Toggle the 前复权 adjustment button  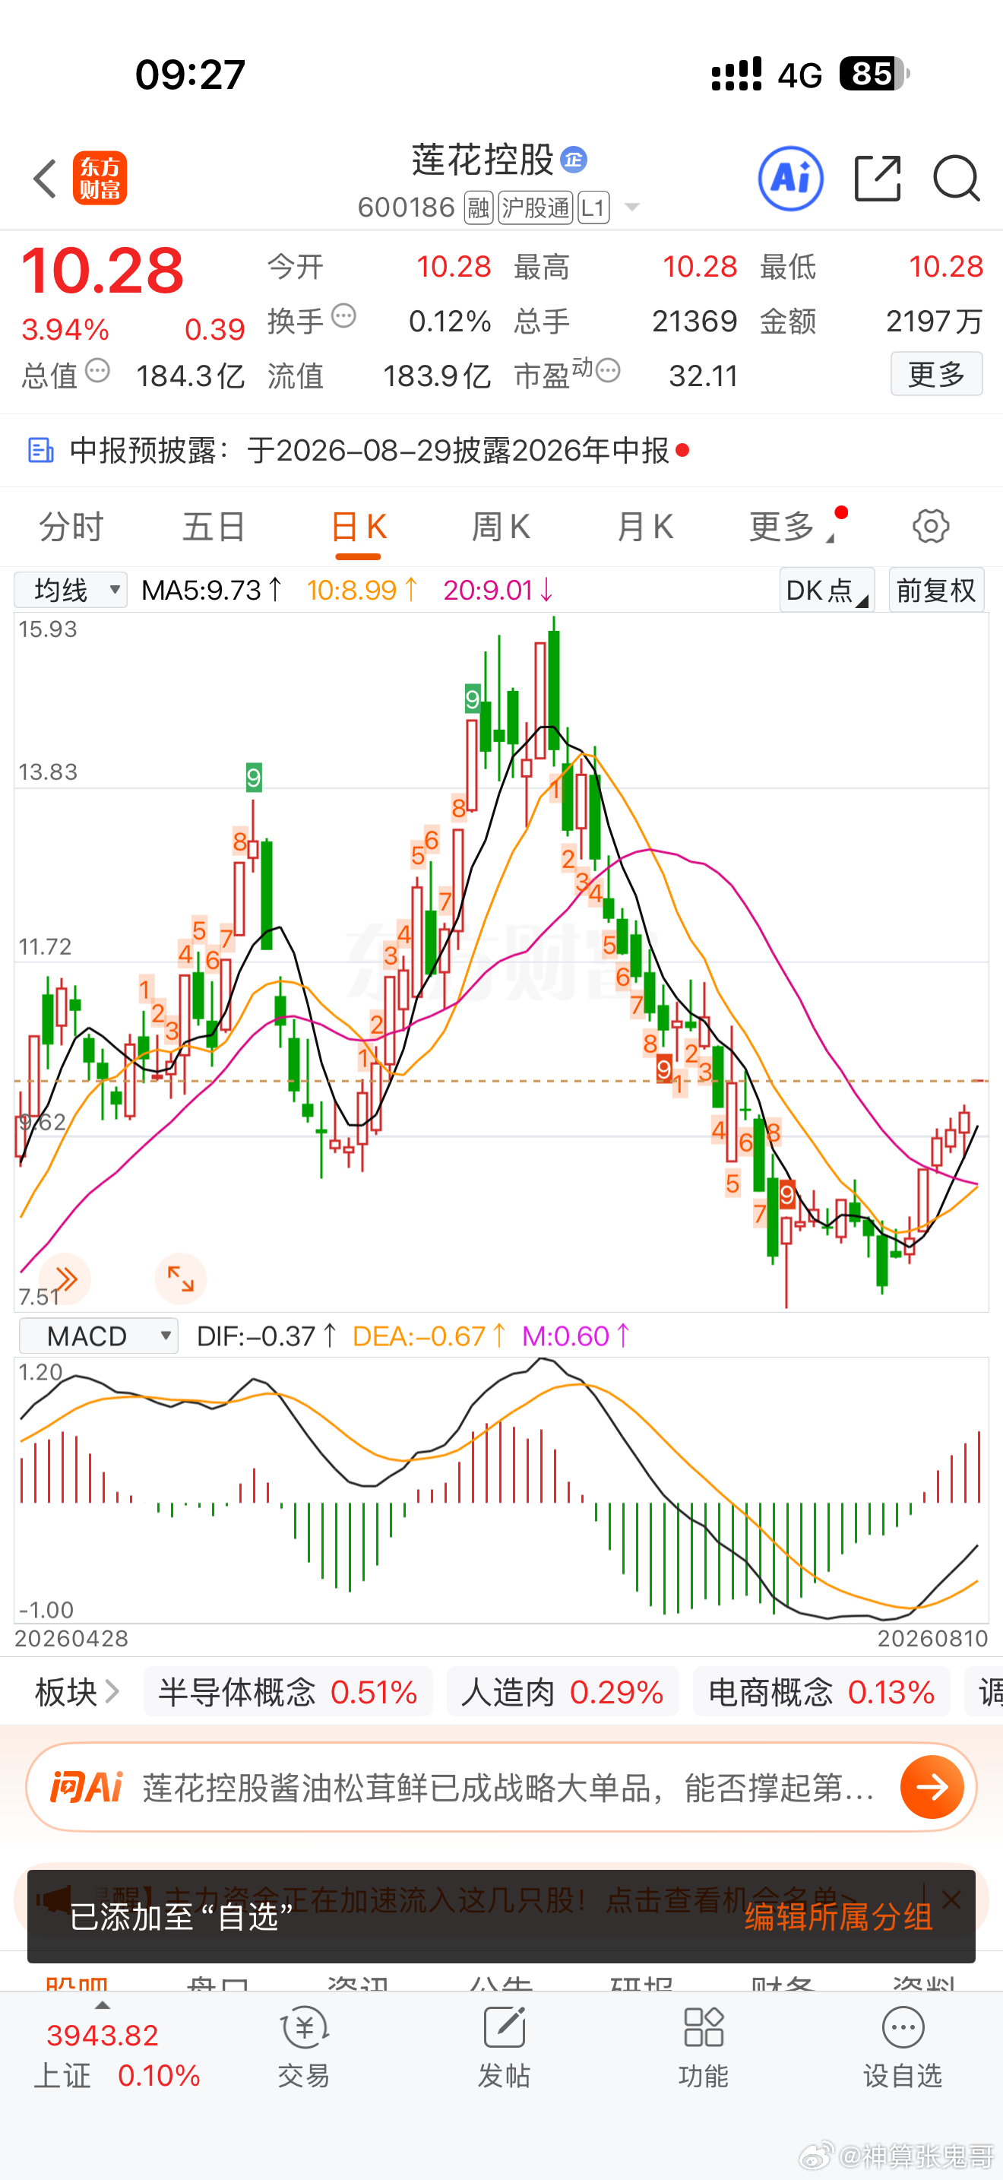pyautogui.click(x=936, y=590)
